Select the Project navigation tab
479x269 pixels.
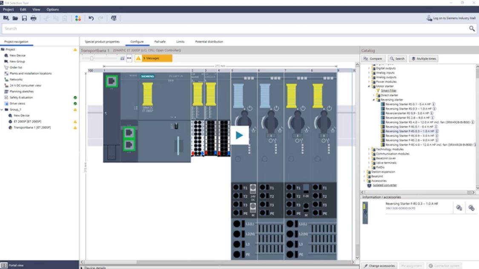point(16,42)
